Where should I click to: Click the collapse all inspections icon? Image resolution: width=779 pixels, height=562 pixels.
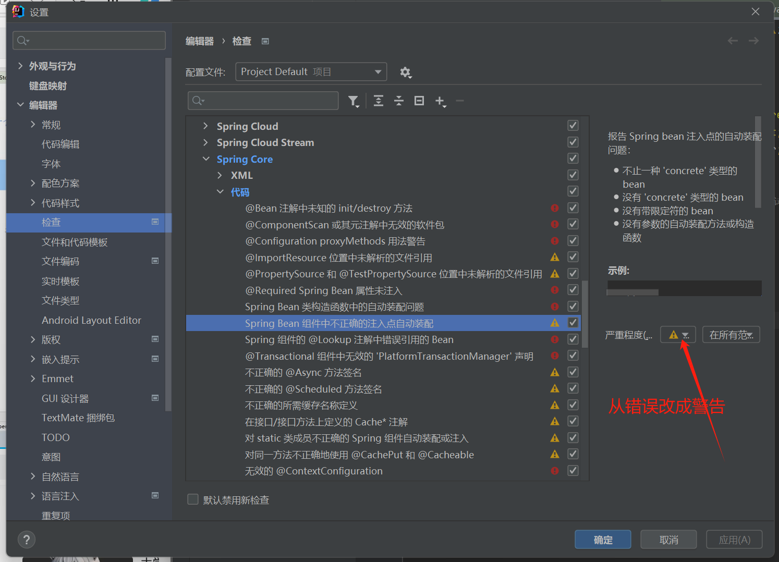399,101
